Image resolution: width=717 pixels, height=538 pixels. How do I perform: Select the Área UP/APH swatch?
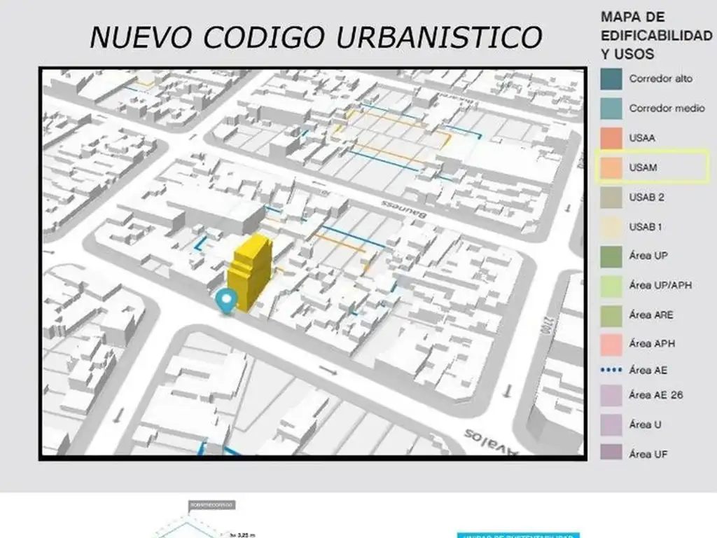pos(610,285)
